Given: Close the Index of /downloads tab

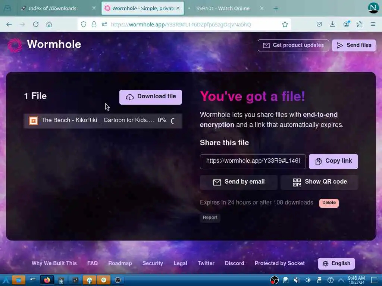Looking at the screenshot, I should pos(94,8).
